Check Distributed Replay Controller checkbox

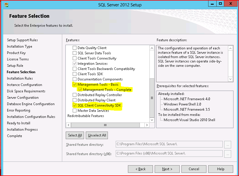pos(74,95)
